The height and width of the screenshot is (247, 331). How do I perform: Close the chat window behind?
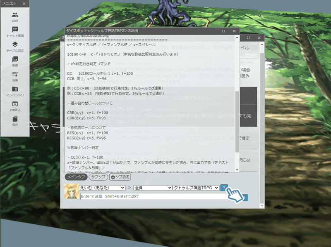(x=259, y=38)
